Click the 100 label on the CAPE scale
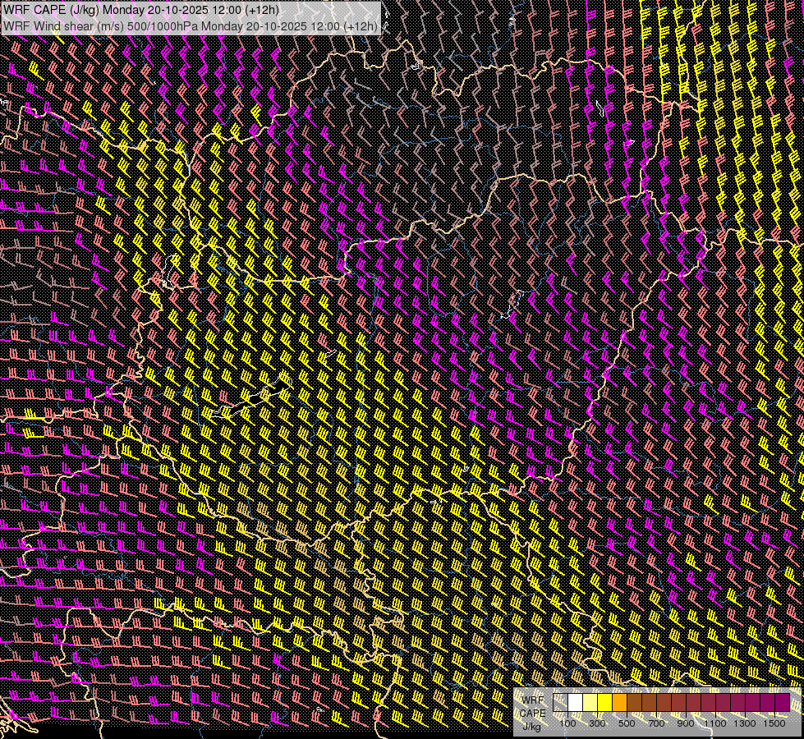804x739 pixels. [567, 723]
